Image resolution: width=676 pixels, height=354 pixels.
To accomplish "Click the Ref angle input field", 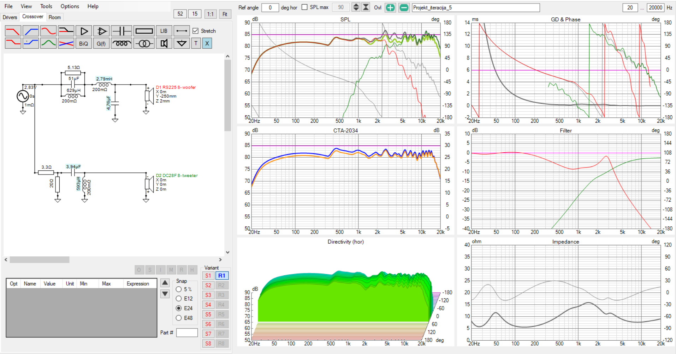I will 270,7.
